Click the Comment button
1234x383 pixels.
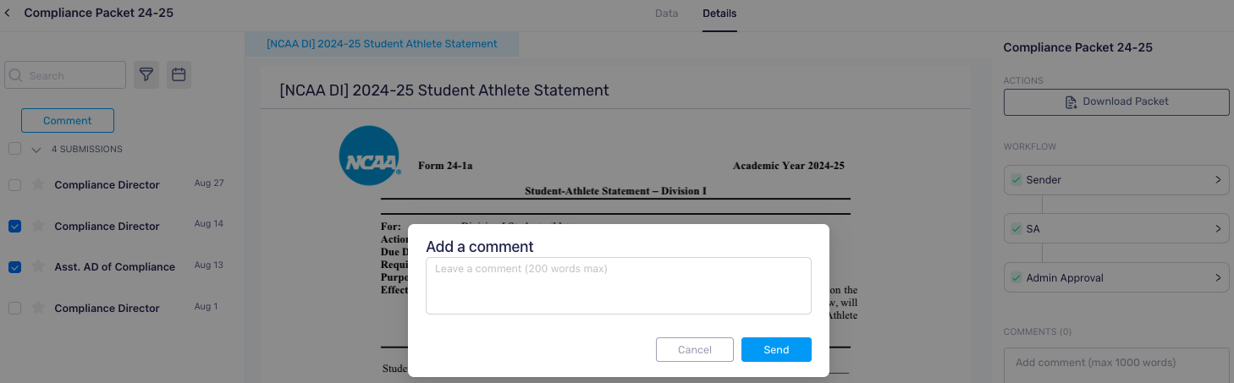pyautogui.click(x=68, y=121)
